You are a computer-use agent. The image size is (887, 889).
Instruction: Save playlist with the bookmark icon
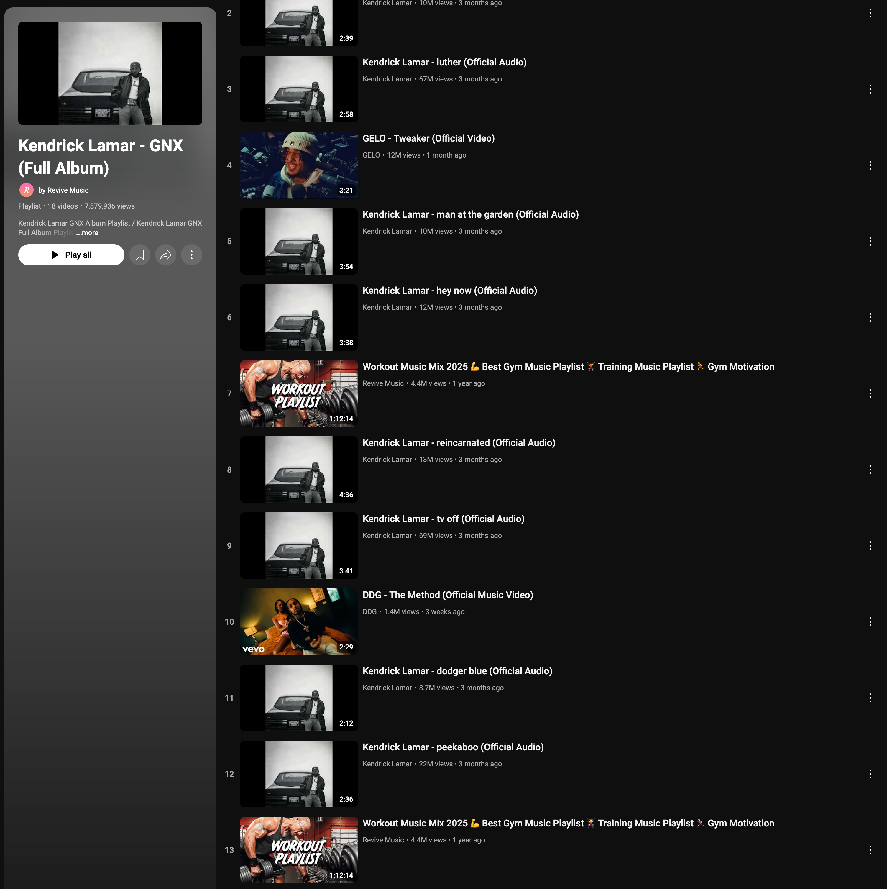click(140, 255)
